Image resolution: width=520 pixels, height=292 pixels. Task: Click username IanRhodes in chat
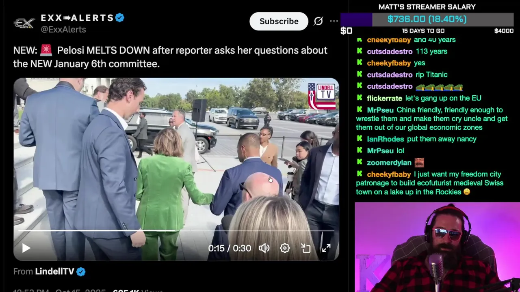(x=385, y=139)
